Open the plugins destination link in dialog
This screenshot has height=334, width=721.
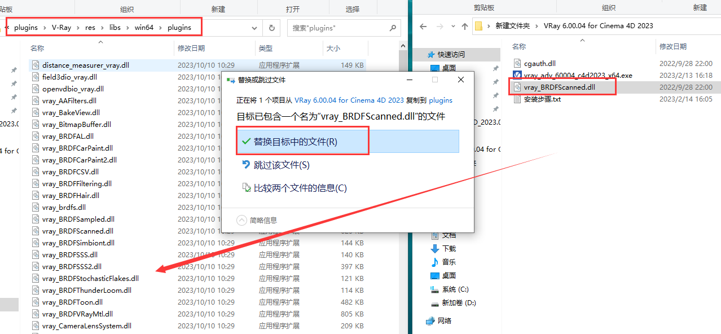[x=441, y=100]
